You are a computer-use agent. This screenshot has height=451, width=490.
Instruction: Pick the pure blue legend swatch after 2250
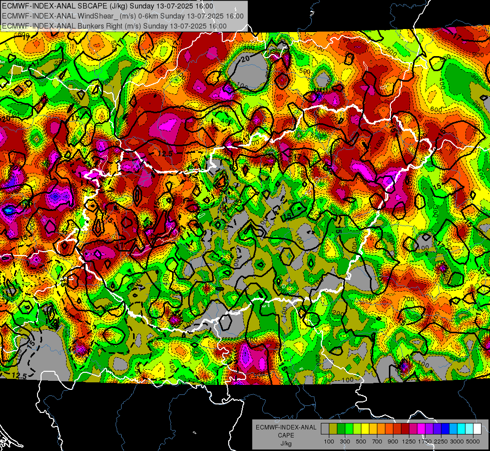point(445,428)
